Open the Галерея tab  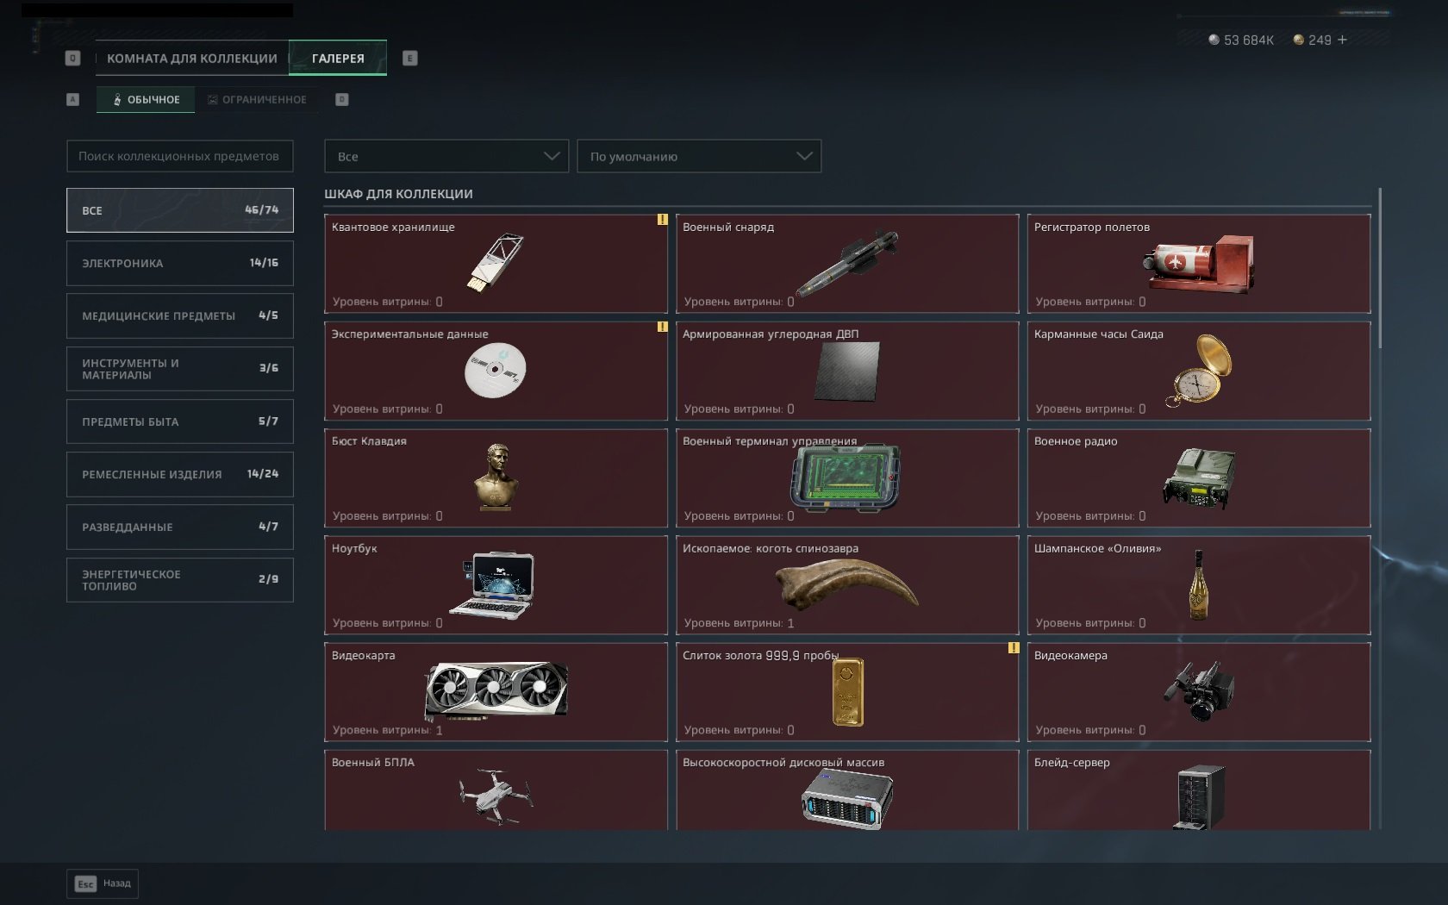pos(338,58)
